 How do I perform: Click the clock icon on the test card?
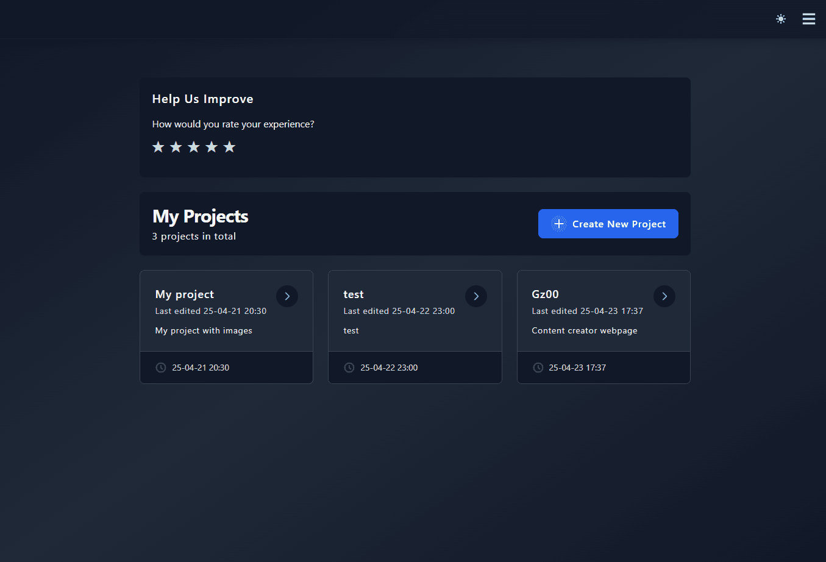click(x=349, y=367)
